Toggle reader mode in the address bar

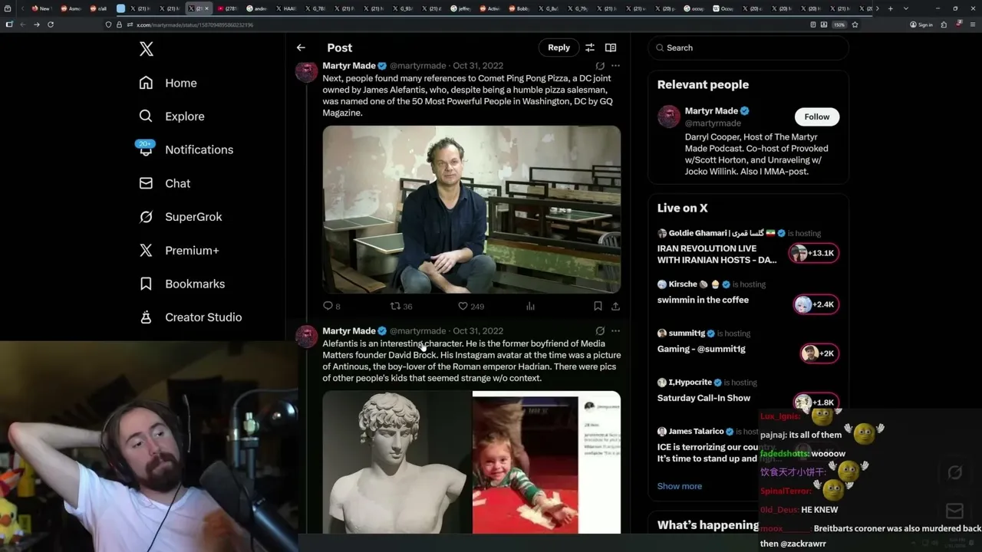pyautogui.click(x=813, y=25)
